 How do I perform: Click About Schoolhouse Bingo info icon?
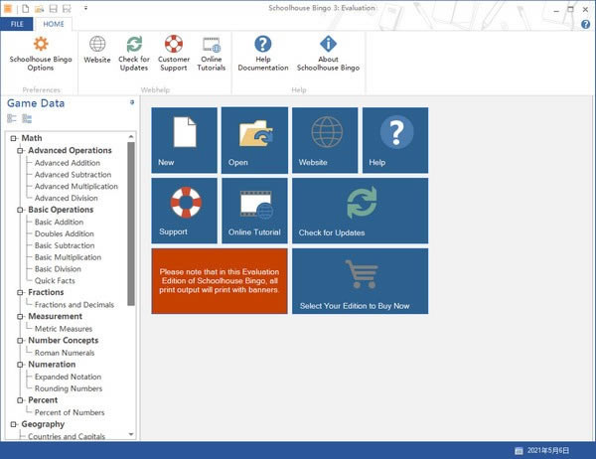(328, 45)
